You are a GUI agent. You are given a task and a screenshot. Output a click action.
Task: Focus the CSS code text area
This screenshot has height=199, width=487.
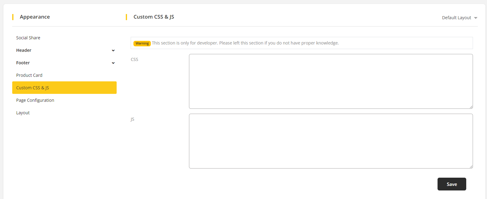point(331,81)
